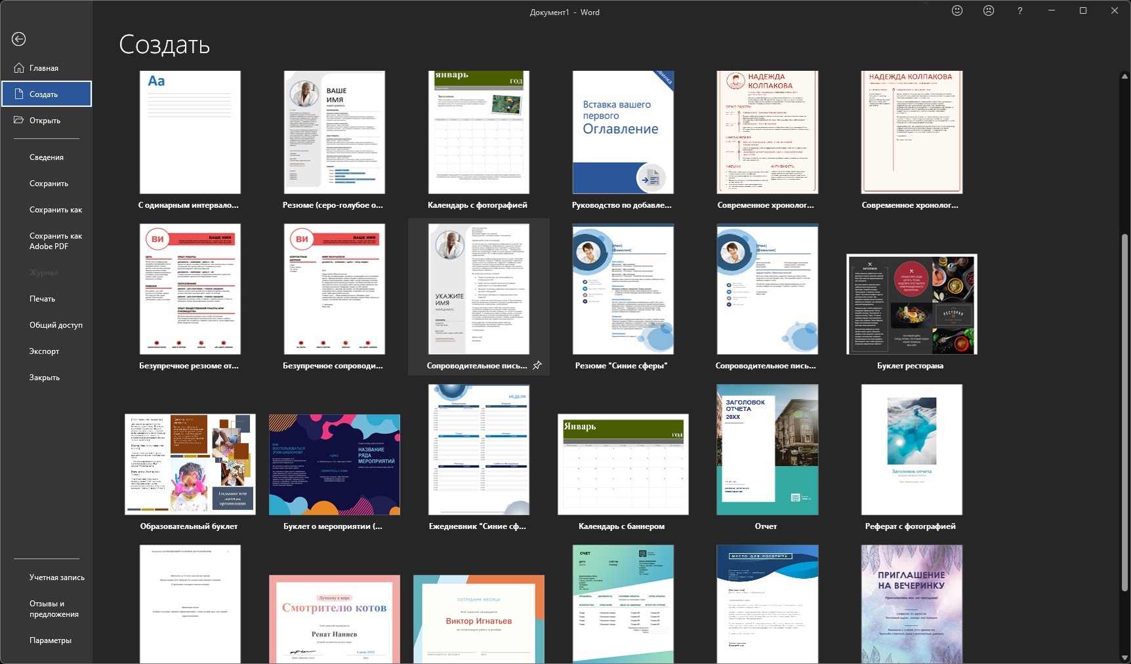This screenshot has width=1131, height=664.
Task: Choose the Ежедневник "Синие сферы" template
Action: (x=478, y=450)
